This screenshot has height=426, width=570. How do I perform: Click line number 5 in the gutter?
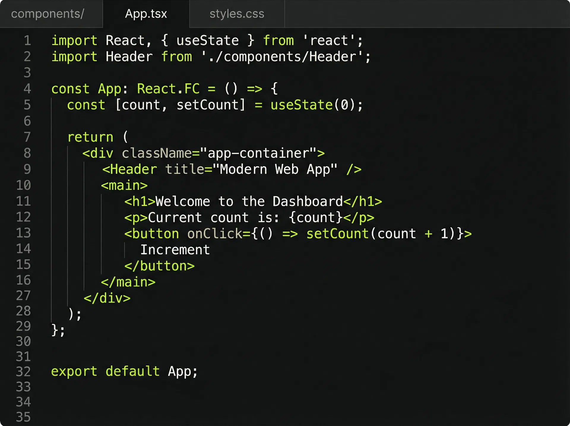click(27, 105)
